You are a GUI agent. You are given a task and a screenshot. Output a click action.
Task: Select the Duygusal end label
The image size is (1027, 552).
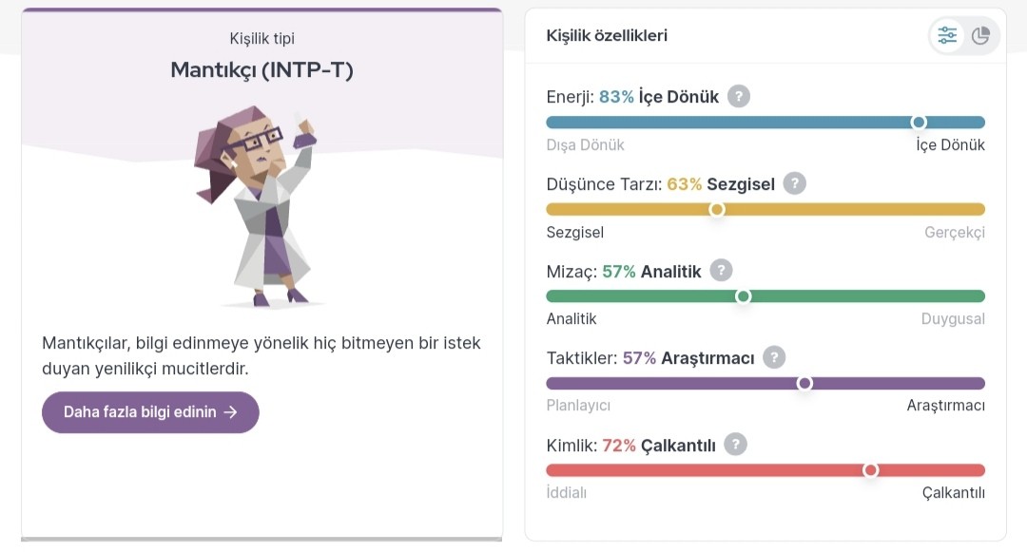point(953,318)
